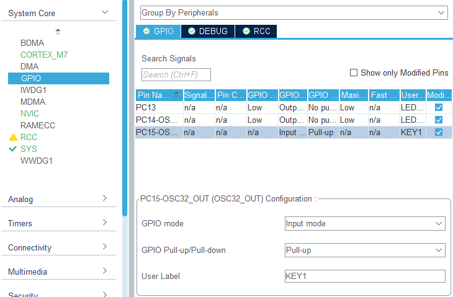Switch to the GPIO tab
This screenshot has width=453, height=297.
pyautogui.click(x=158, y=31)
